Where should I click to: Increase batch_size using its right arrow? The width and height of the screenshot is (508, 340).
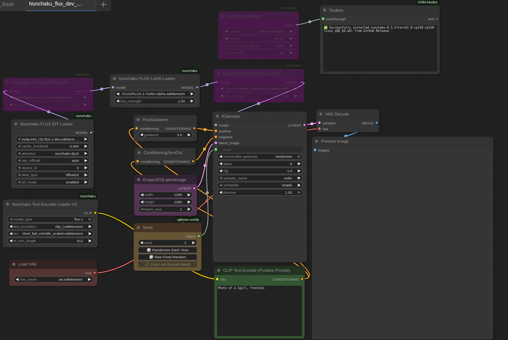point(189,209)
